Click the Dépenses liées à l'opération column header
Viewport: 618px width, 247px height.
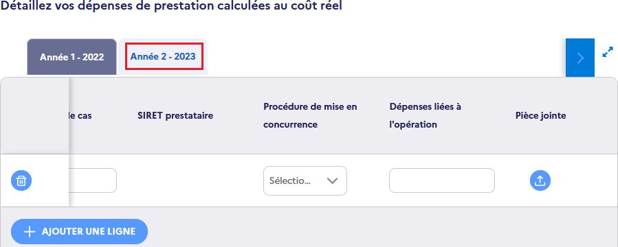(426, 115)
